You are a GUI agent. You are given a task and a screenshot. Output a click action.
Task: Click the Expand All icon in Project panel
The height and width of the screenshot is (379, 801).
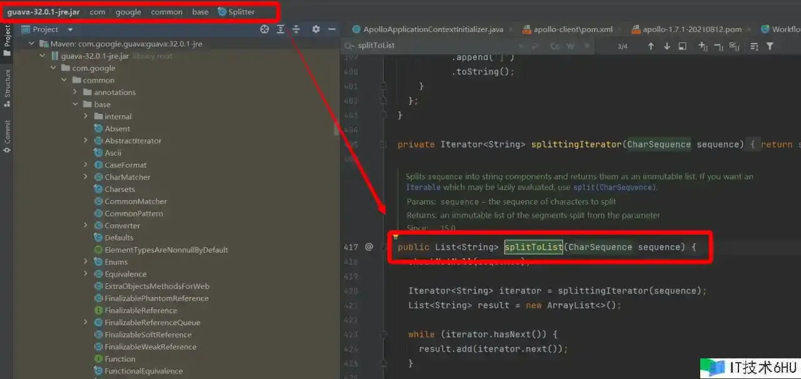point(280,29)
